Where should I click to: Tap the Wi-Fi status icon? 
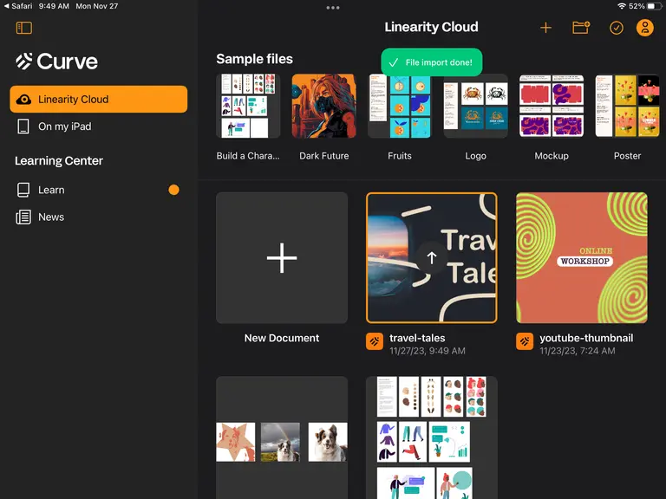pyautogui.click(x=622, y=6)
